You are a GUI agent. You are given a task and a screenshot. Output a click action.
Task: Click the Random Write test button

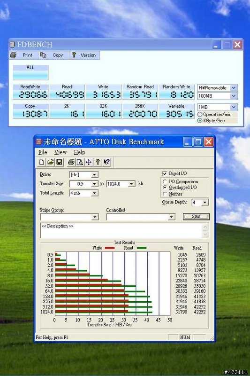176,92
